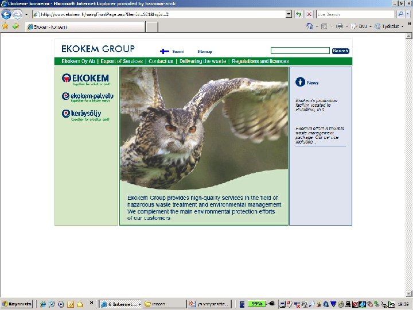413x310 pixels.
Task: Print the page using printer icon
Action: pyautogui.click(x=340, y=26)
